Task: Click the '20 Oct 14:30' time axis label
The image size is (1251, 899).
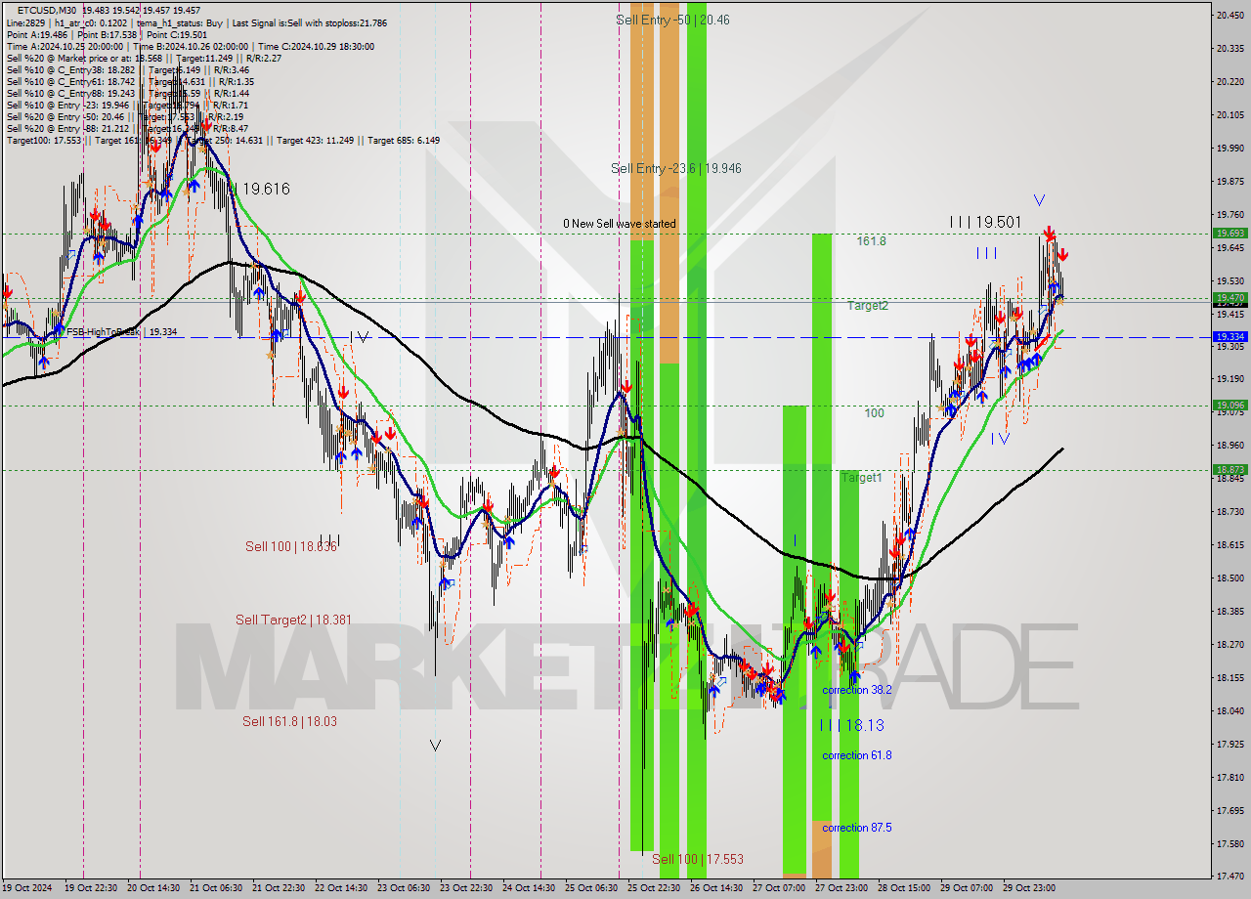Action: coord(155,888)
